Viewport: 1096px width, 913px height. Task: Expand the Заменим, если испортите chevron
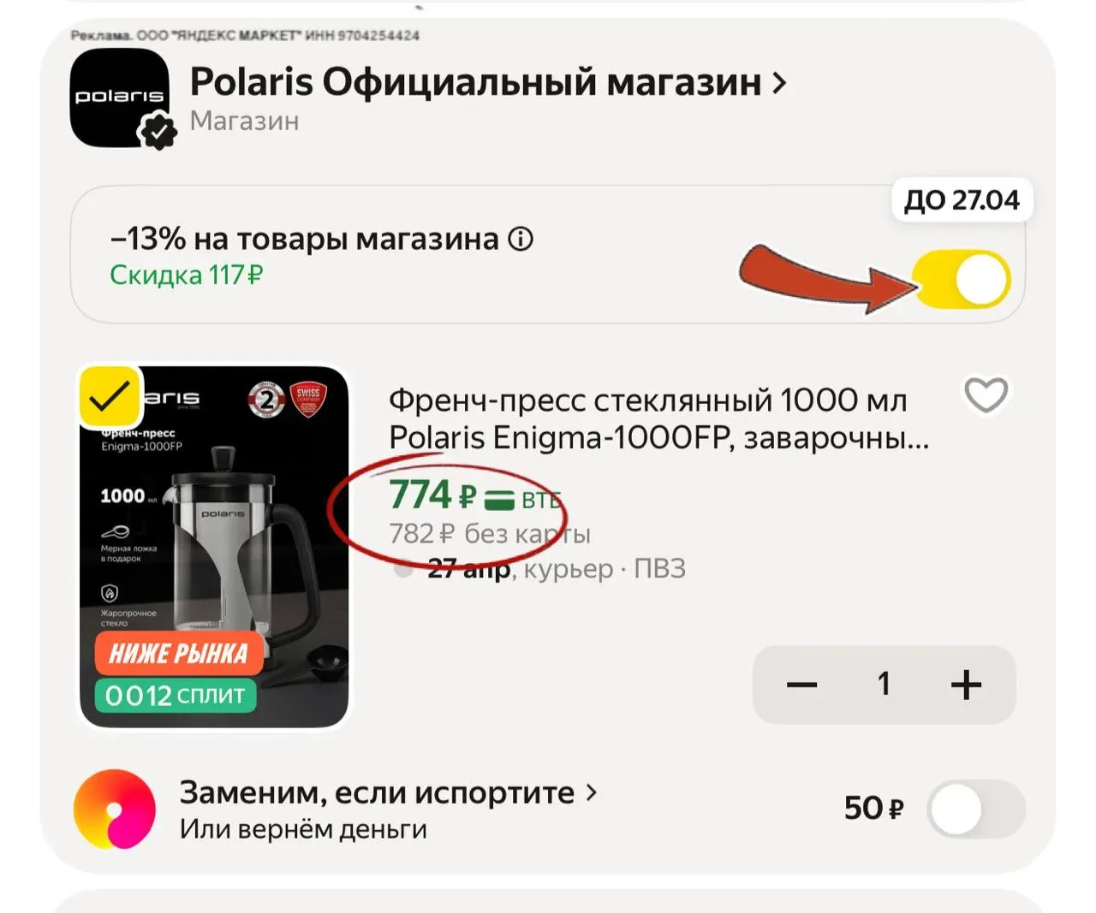pyautogui.click(x=591, y=793)
